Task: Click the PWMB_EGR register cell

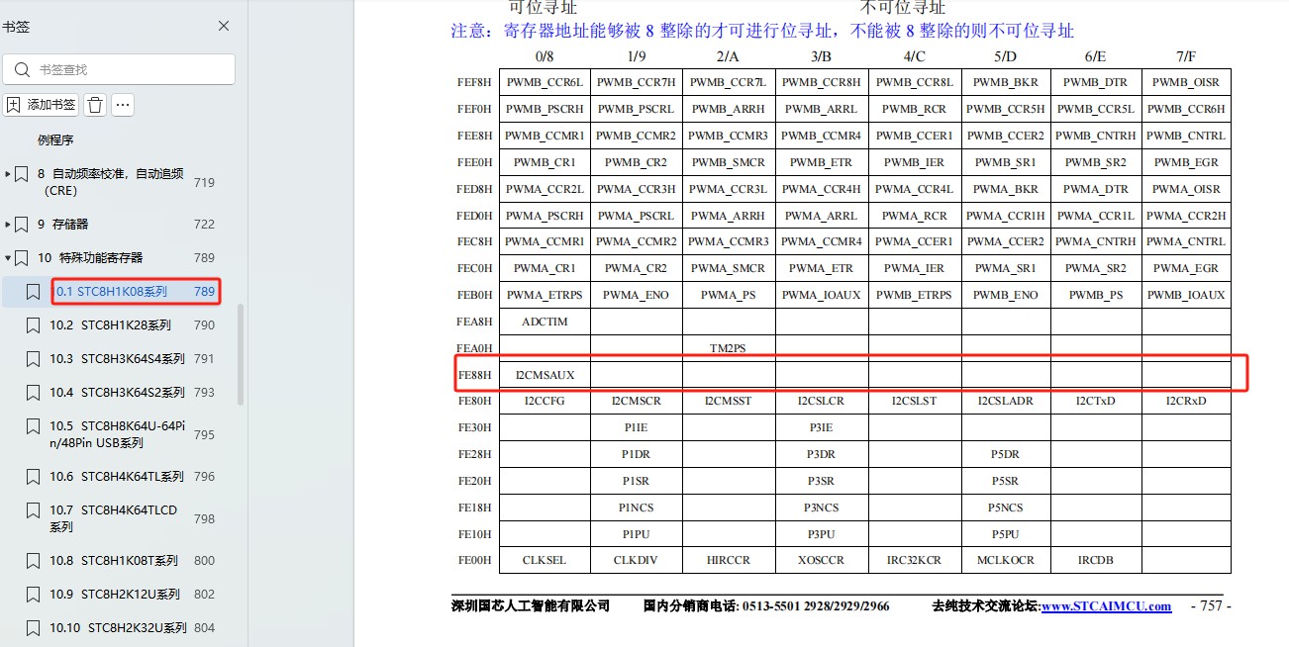Action: [1186, 162]
